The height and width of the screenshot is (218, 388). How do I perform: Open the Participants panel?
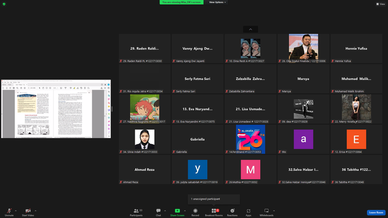(136, 212)
